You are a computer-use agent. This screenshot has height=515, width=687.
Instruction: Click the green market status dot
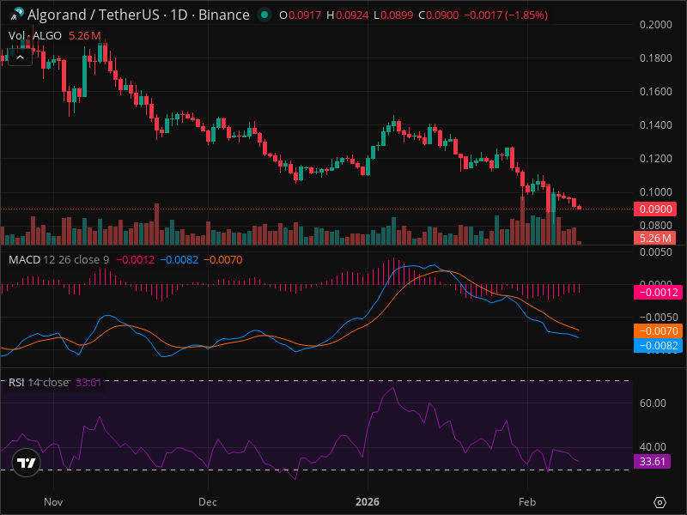264,15
